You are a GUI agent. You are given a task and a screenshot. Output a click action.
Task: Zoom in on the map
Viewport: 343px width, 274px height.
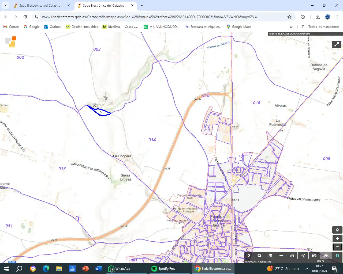point(337,238)
